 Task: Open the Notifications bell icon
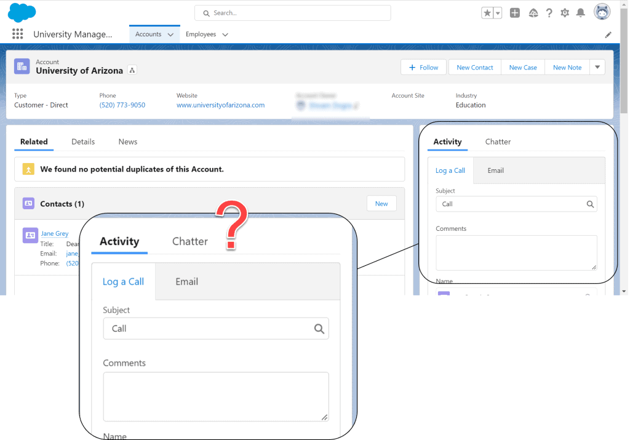click(x=580, y=12)
